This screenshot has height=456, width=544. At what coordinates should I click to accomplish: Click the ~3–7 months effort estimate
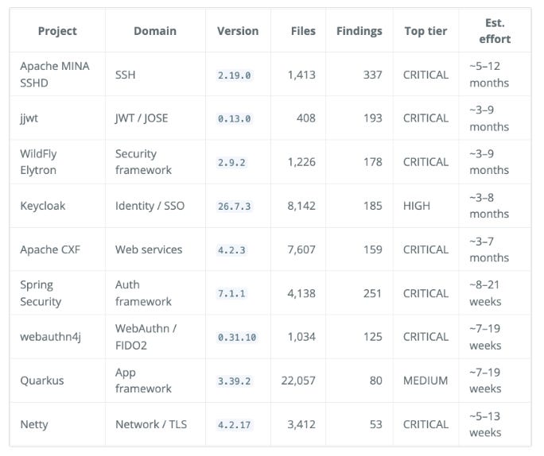point(489,249)
